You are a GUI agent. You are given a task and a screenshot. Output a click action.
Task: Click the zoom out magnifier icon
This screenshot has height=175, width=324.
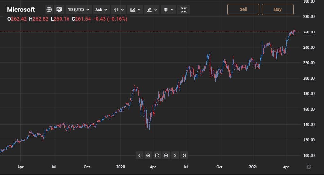point(148,155)
